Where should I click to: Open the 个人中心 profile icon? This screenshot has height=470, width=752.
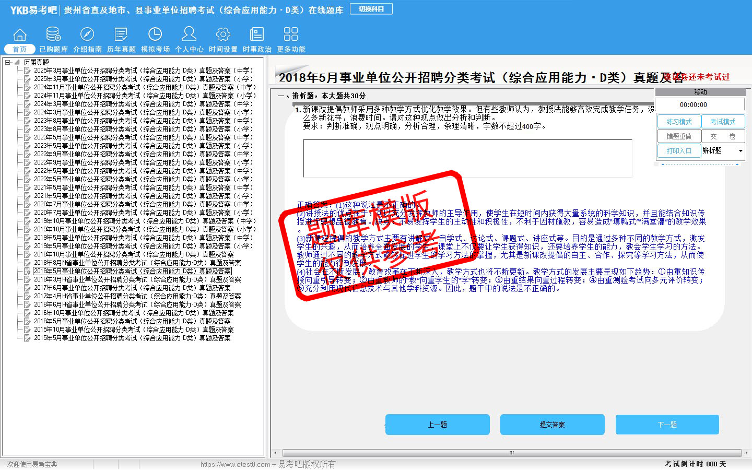[x=189, y=35]
